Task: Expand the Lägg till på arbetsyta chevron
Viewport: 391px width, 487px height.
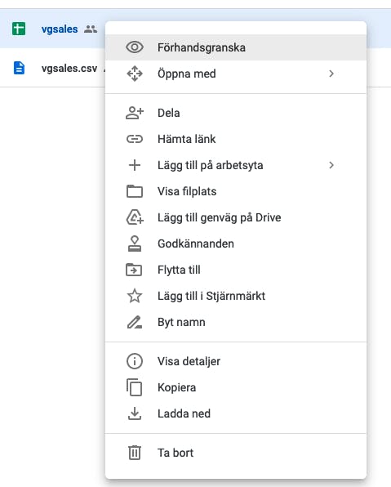Action: click(331, 165)
